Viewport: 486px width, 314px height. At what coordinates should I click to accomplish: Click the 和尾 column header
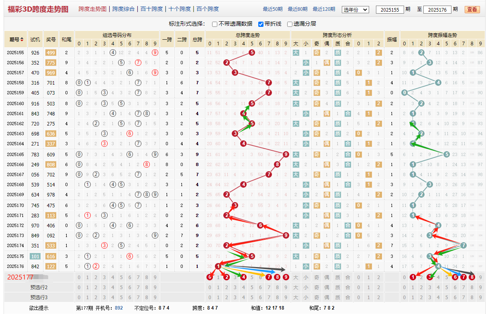66,39
